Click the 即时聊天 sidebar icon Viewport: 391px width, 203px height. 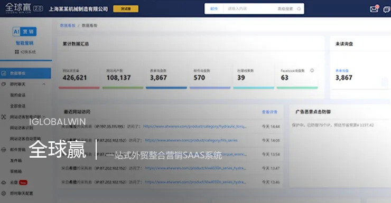click(x=4, y=84)
